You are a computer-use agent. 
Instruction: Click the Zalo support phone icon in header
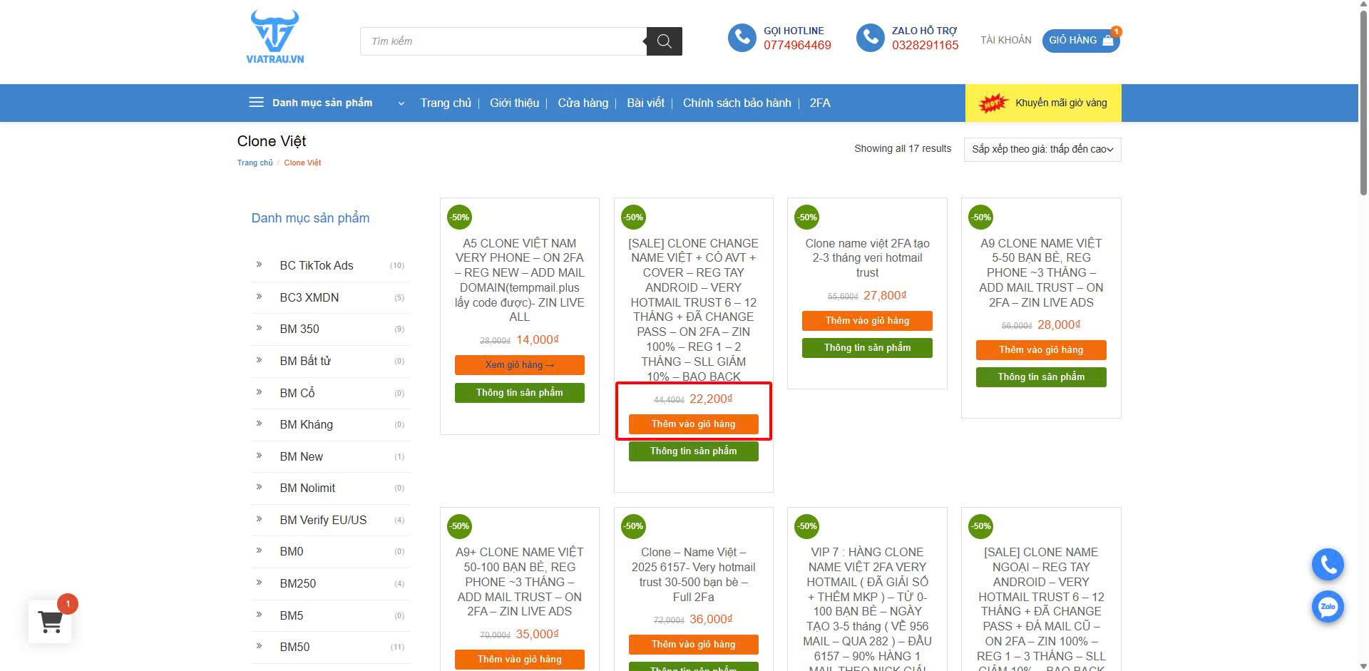pyautogui.click(x=870, y=38)
